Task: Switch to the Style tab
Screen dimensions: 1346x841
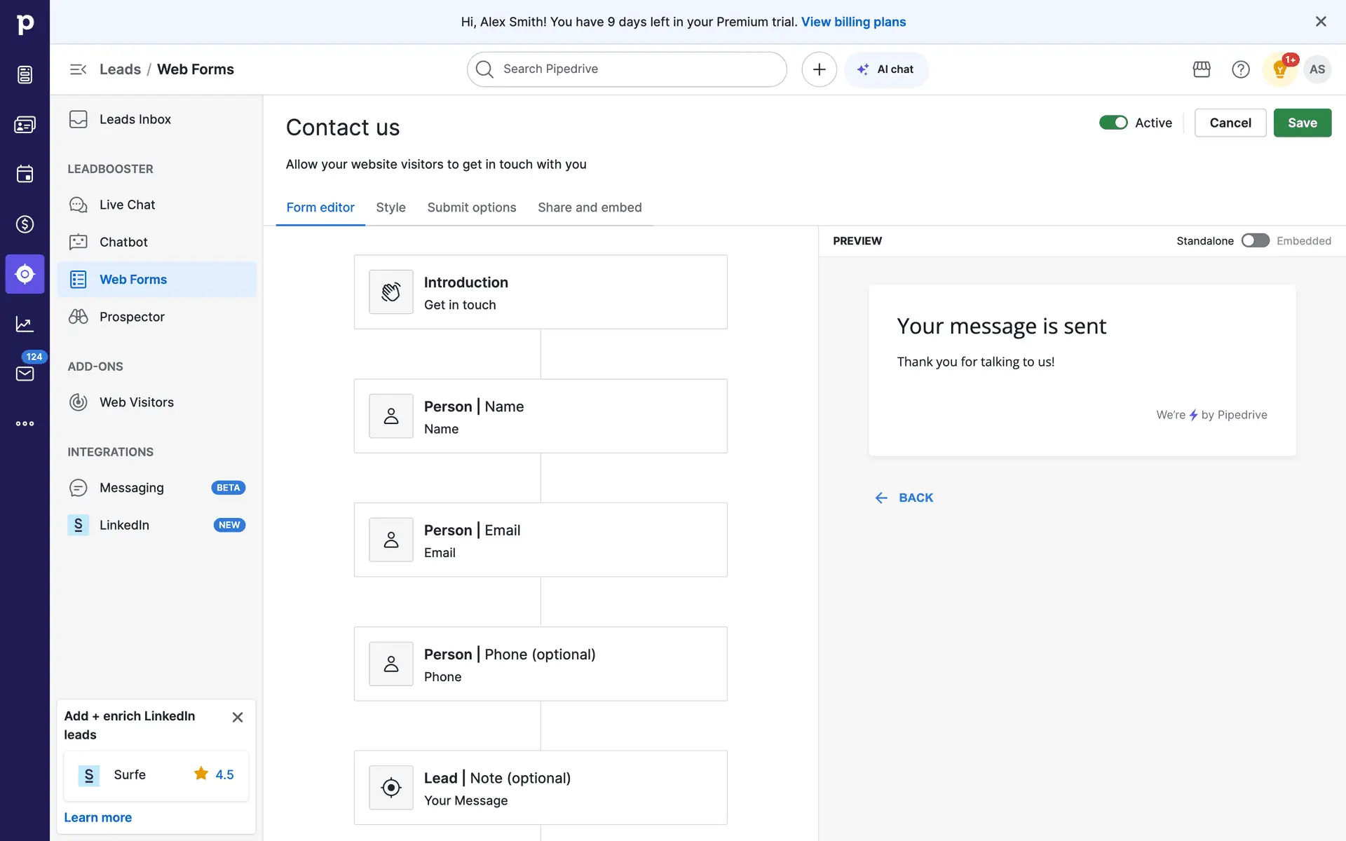Action: point(390,207)
